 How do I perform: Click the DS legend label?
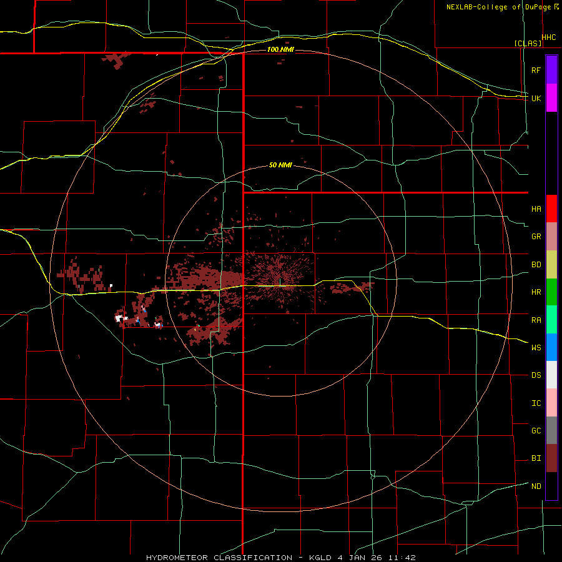pyautogui.click(x=536, y=375)
